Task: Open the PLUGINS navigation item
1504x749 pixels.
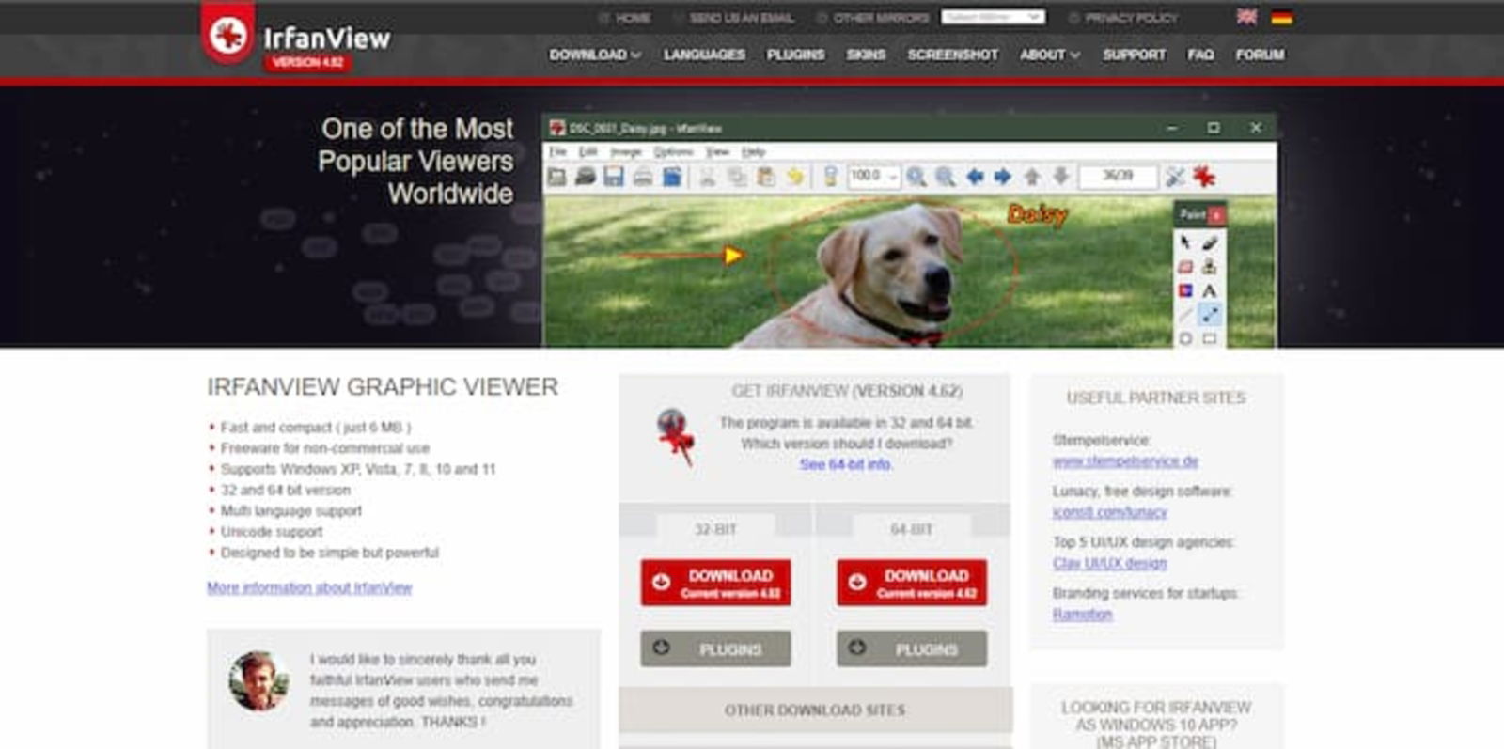Action: [x=795, y=55]
